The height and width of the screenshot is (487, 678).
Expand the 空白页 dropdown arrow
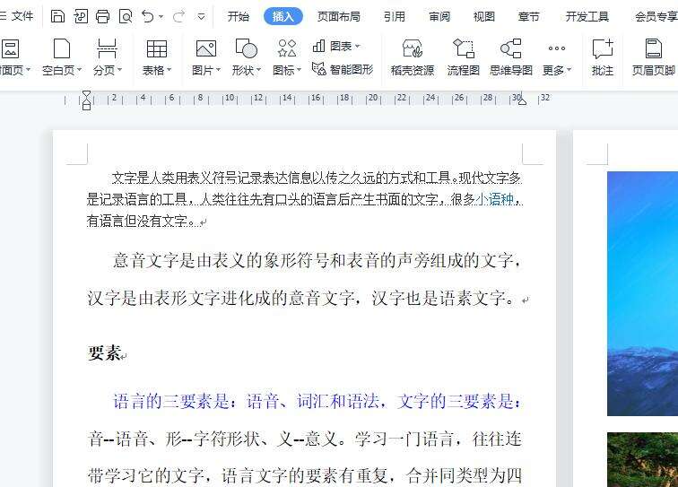79,70
